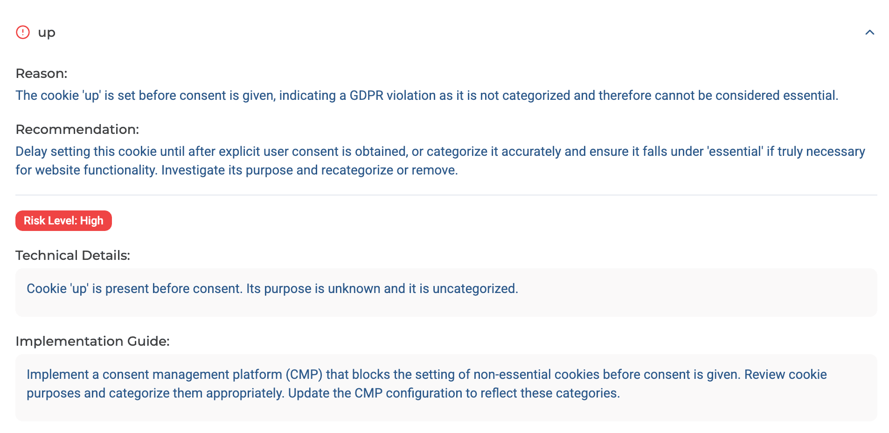
Task: Select the 'up' cookie name heading
Action: coord(47,33)
